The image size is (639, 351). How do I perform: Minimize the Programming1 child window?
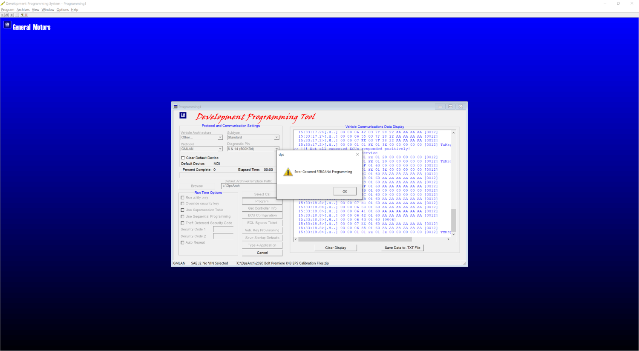point(440,106)
